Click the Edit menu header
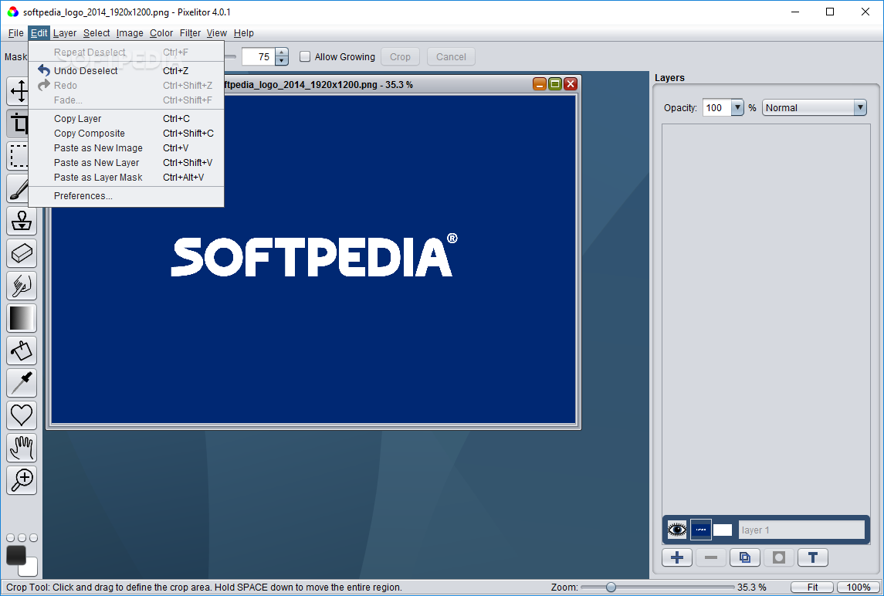884x596 pixels. coord(39,33)
